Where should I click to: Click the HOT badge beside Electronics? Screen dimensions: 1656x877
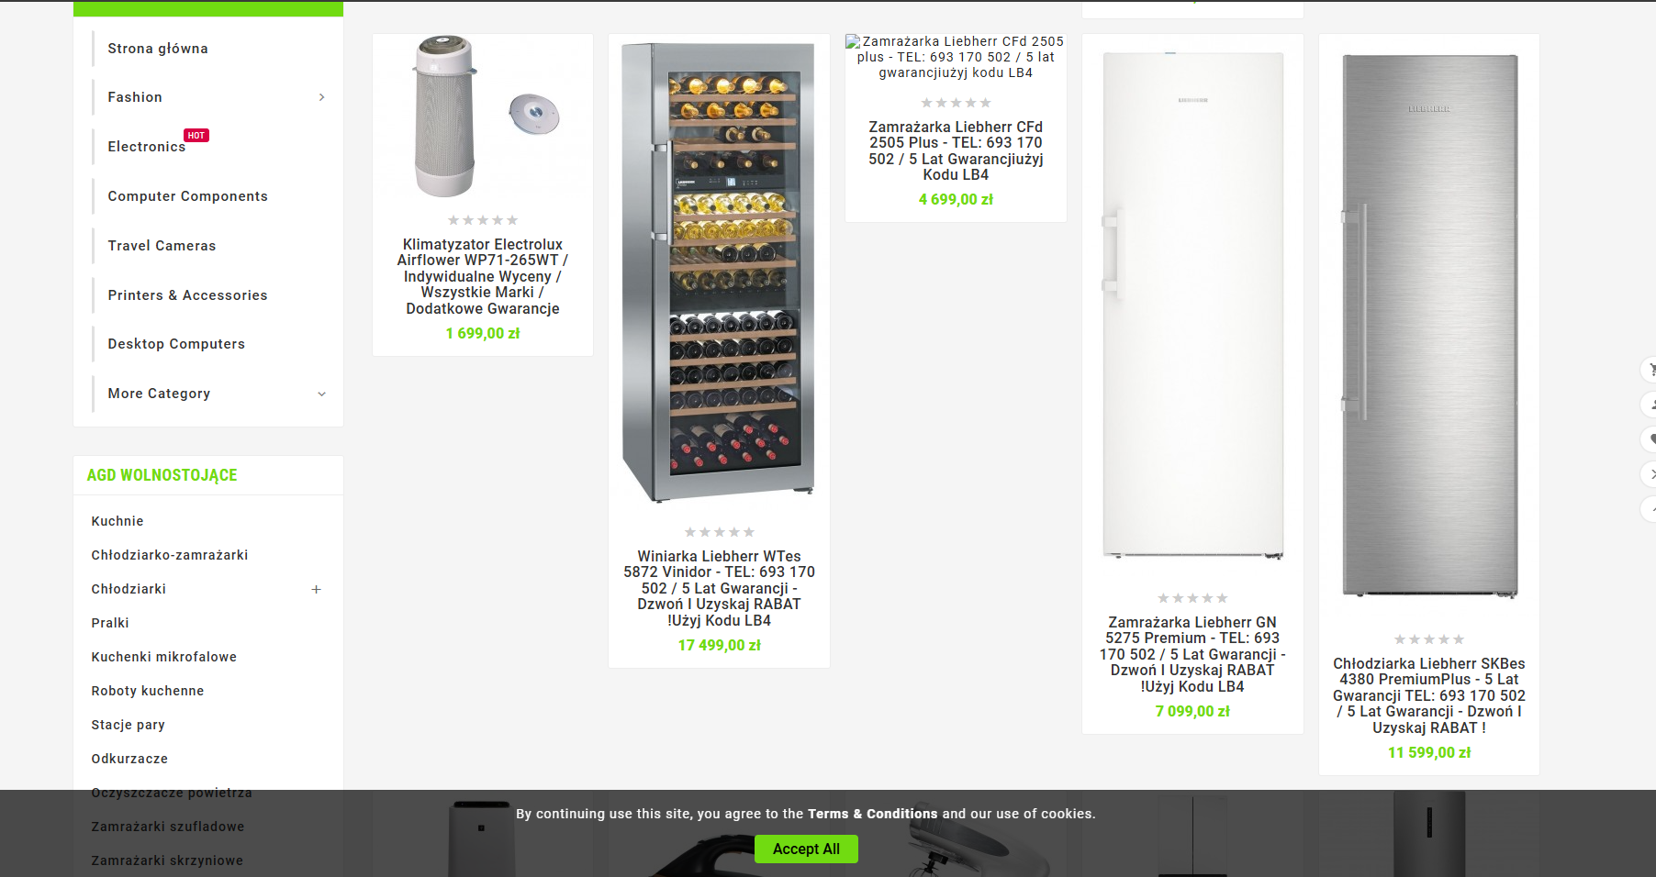pos(196,136)
